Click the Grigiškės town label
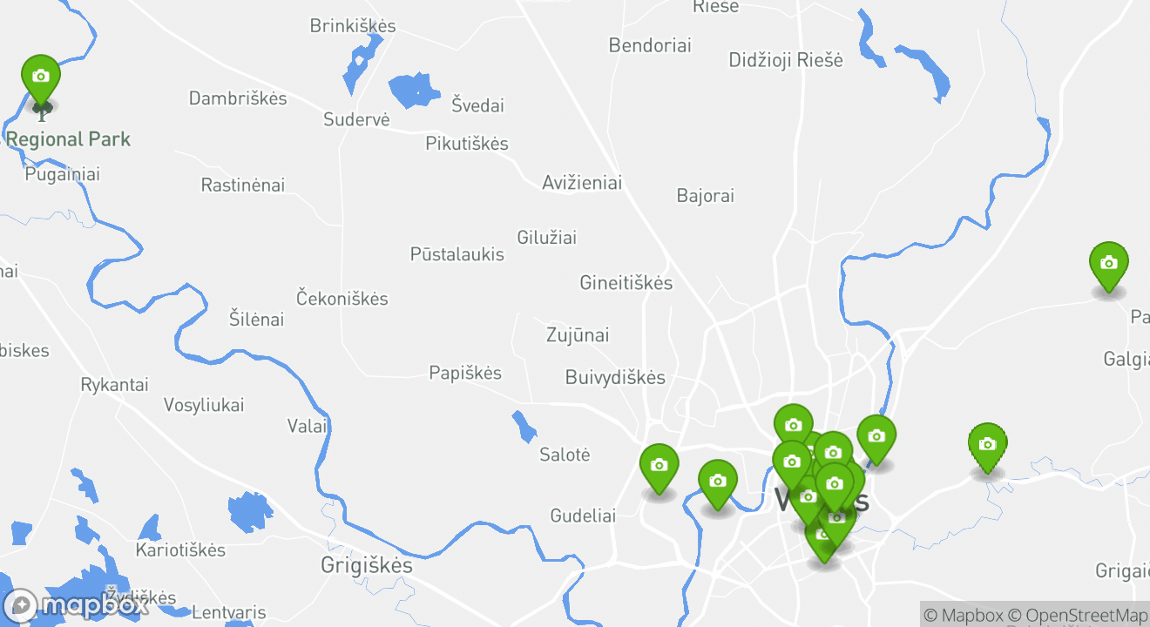This screenshot has height=627, width=1150. point(367,564)
